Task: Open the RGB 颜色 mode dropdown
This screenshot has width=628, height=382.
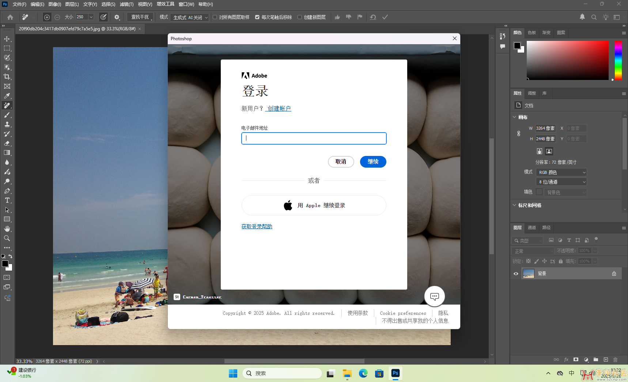Action: [561, 172]
